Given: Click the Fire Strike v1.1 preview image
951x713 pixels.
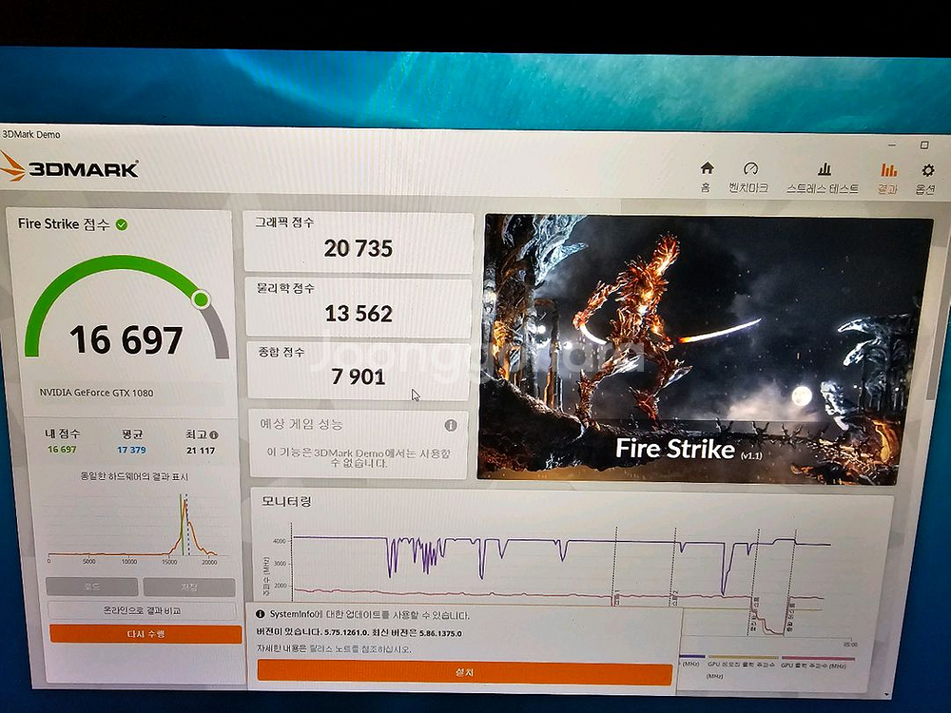Looking at the screenshot, I should point(707,349).
